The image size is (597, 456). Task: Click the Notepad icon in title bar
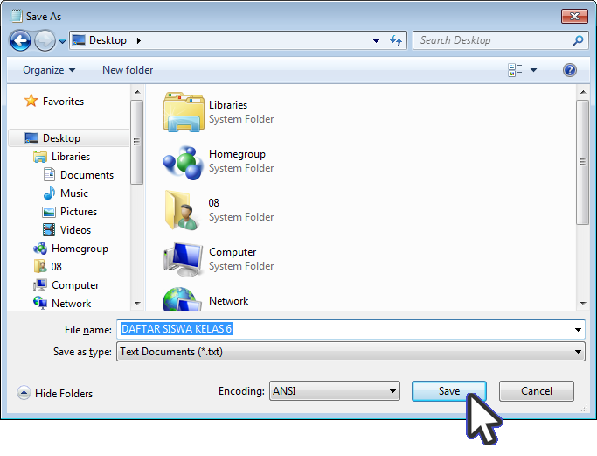(16, 16)
